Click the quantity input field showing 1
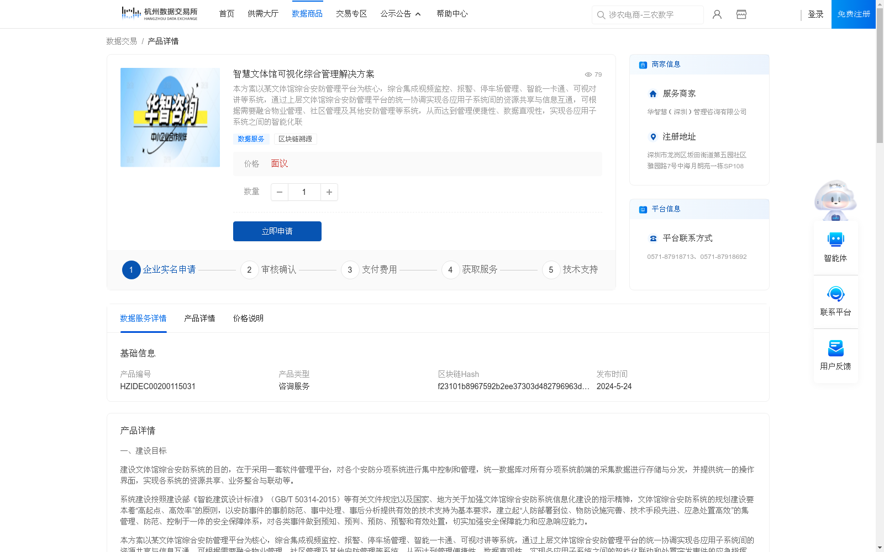Screen dimensions: 884x552 304,192
